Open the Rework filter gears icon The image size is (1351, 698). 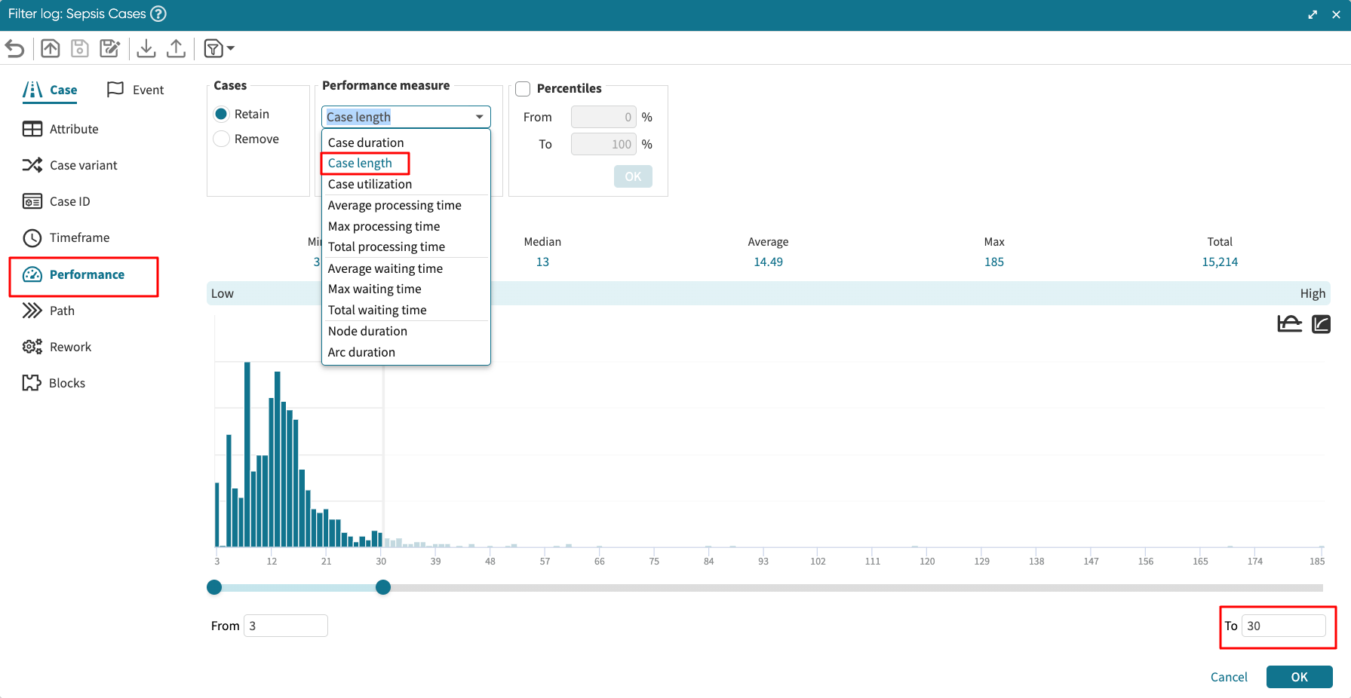coord(32,347)
